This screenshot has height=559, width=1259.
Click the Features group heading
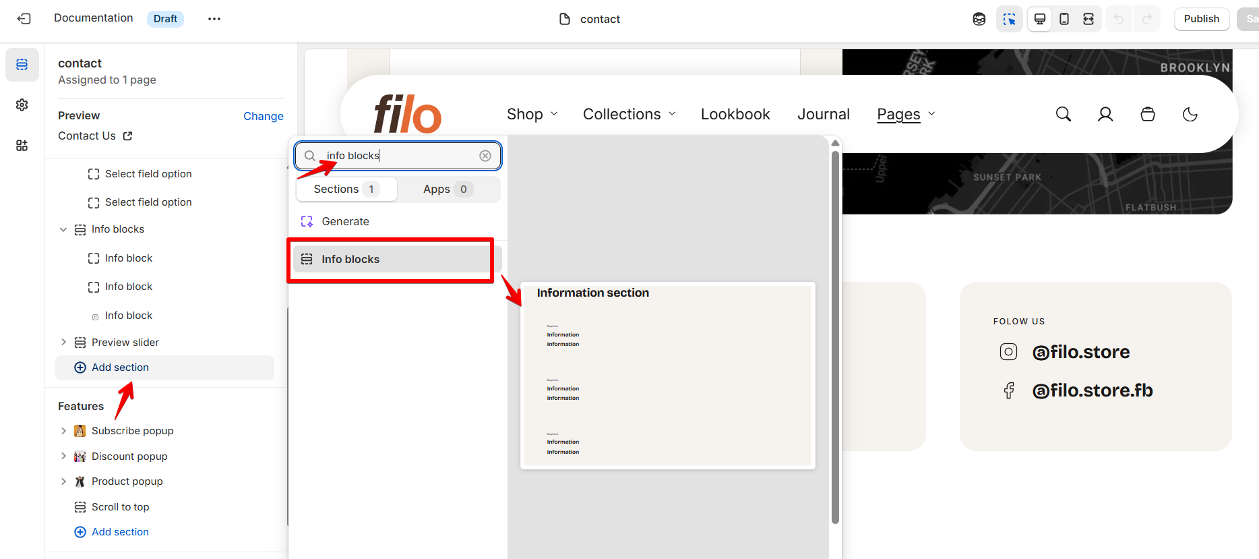81,407
